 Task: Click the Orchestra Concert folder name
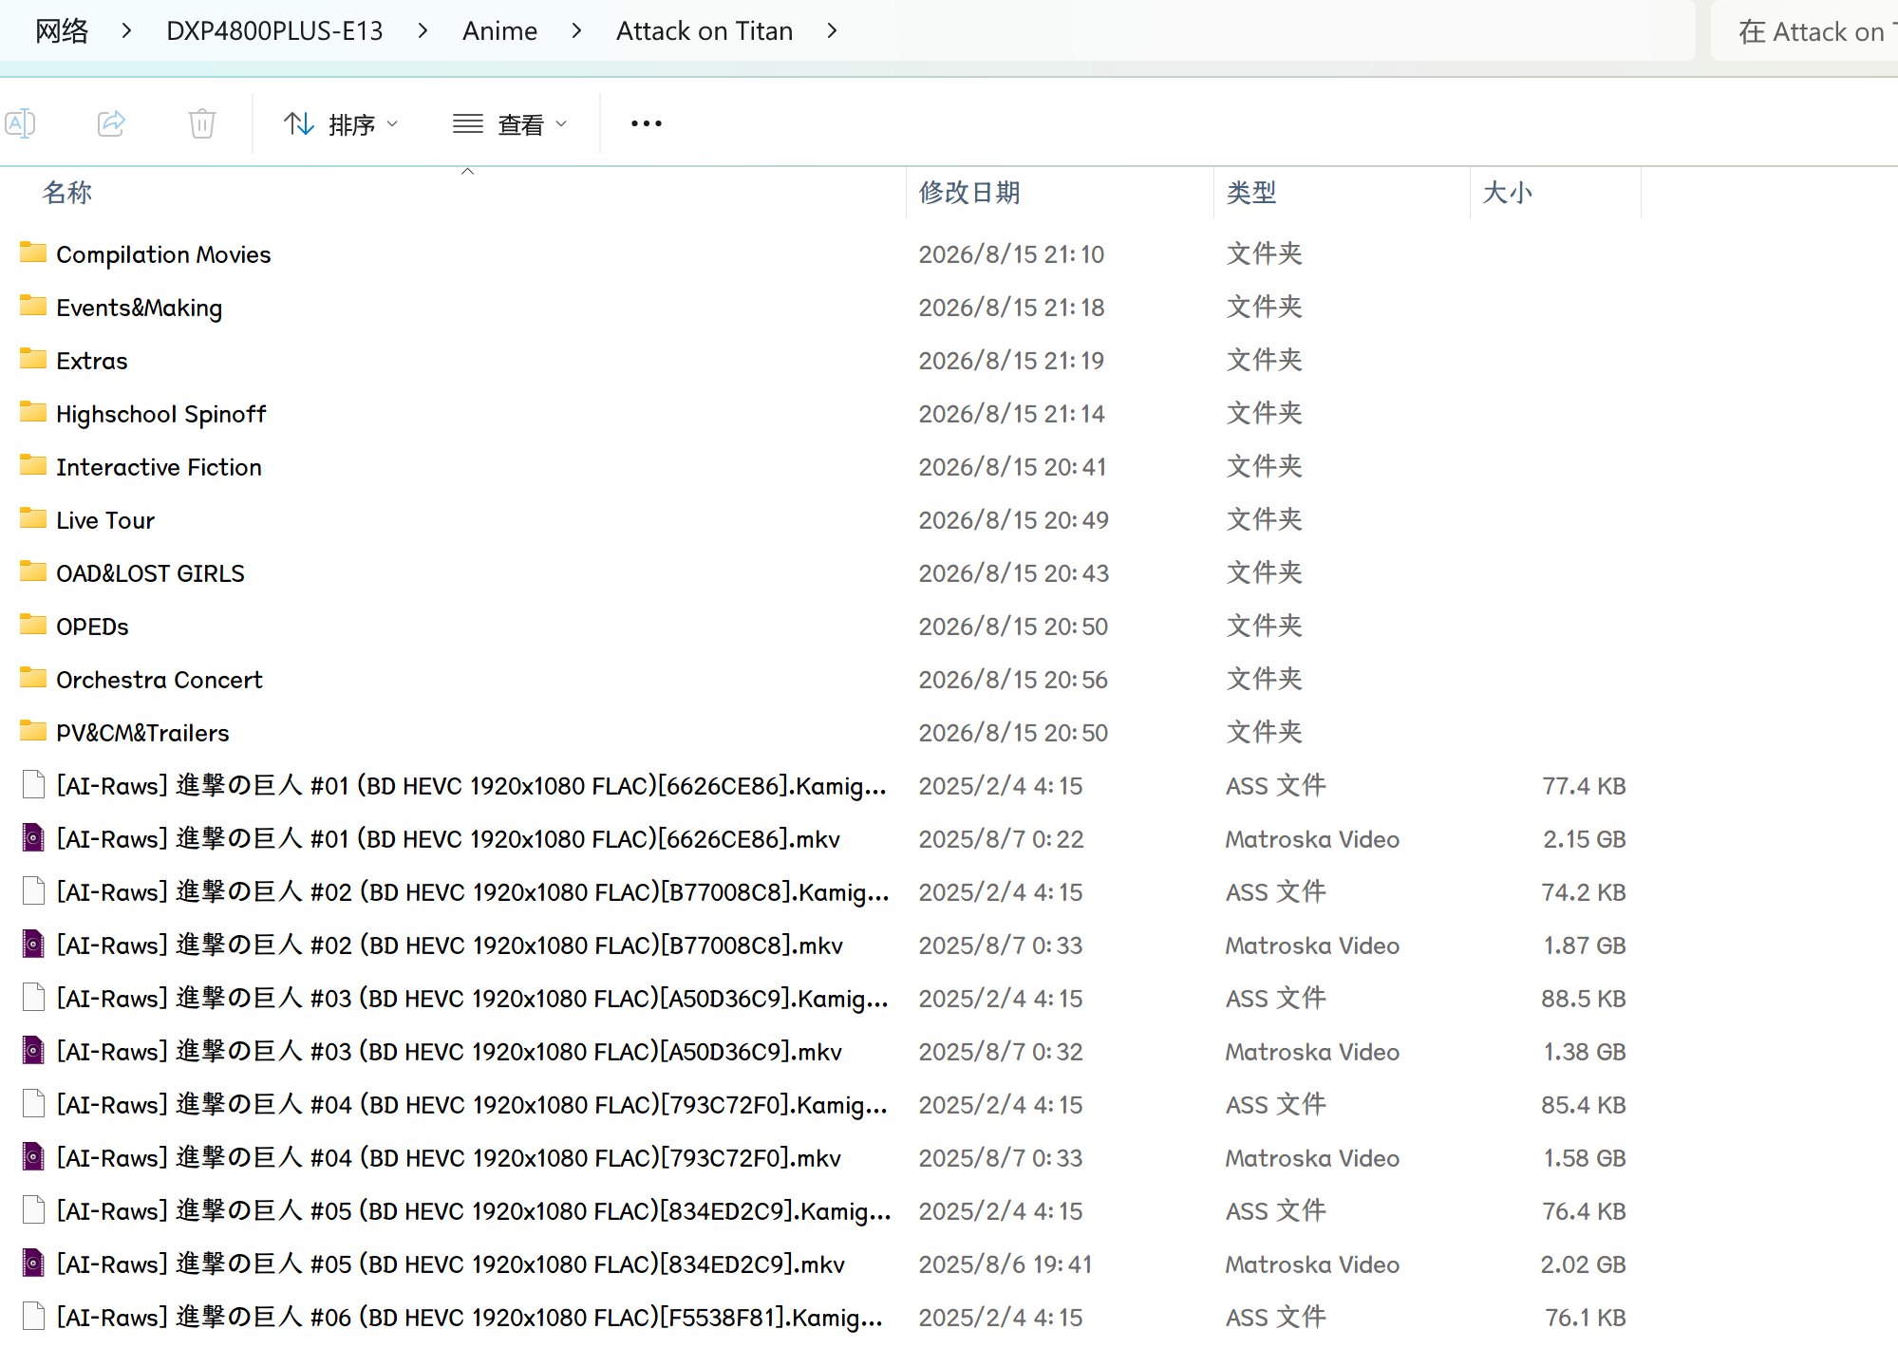point(160,680)
